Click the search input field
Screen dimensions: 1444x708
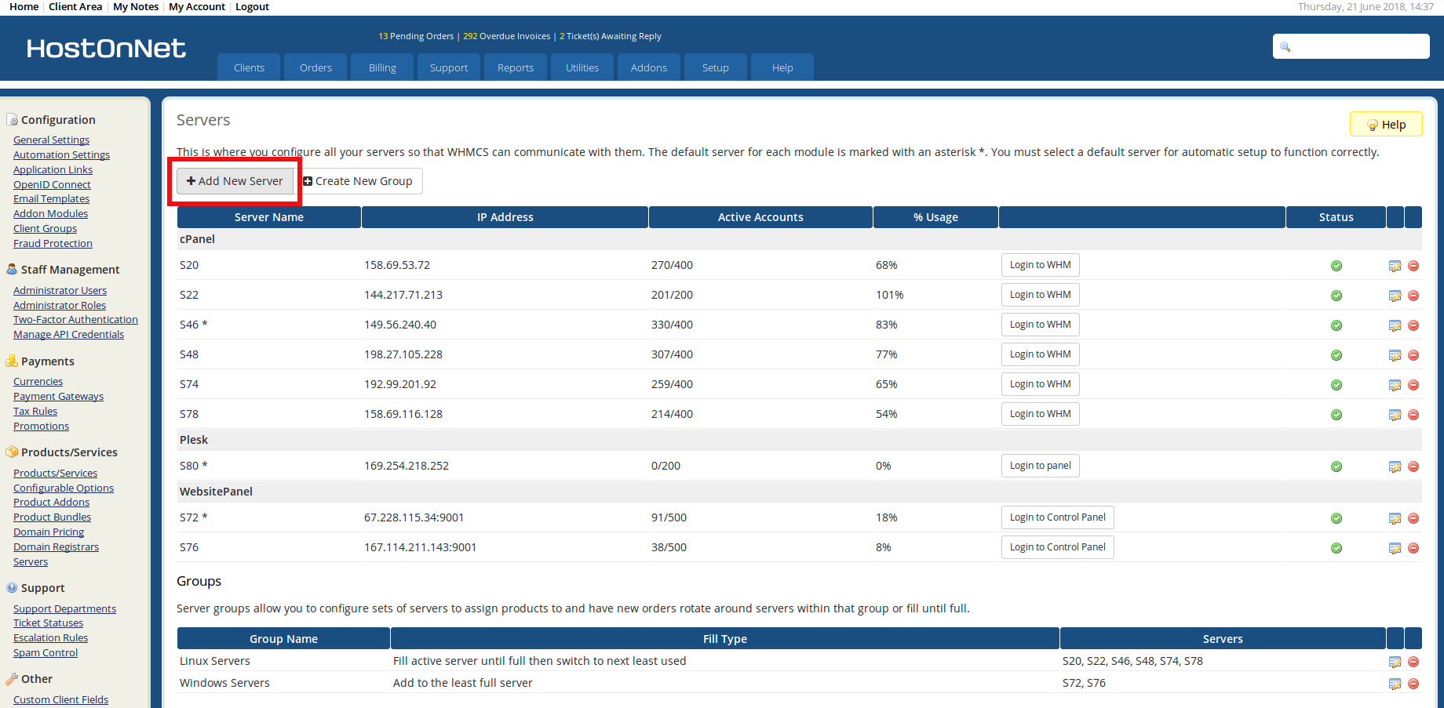click(x=1351, y=46)
